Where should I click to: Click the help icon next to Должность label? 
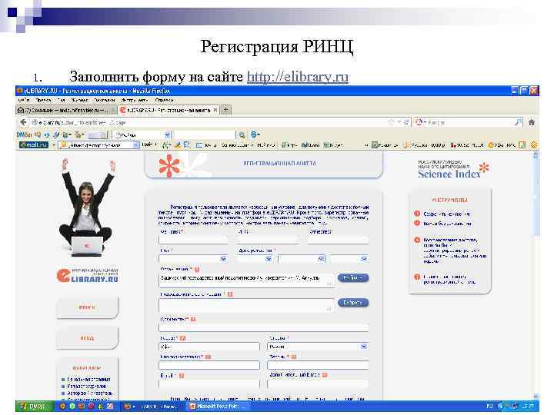coord(193,319)
